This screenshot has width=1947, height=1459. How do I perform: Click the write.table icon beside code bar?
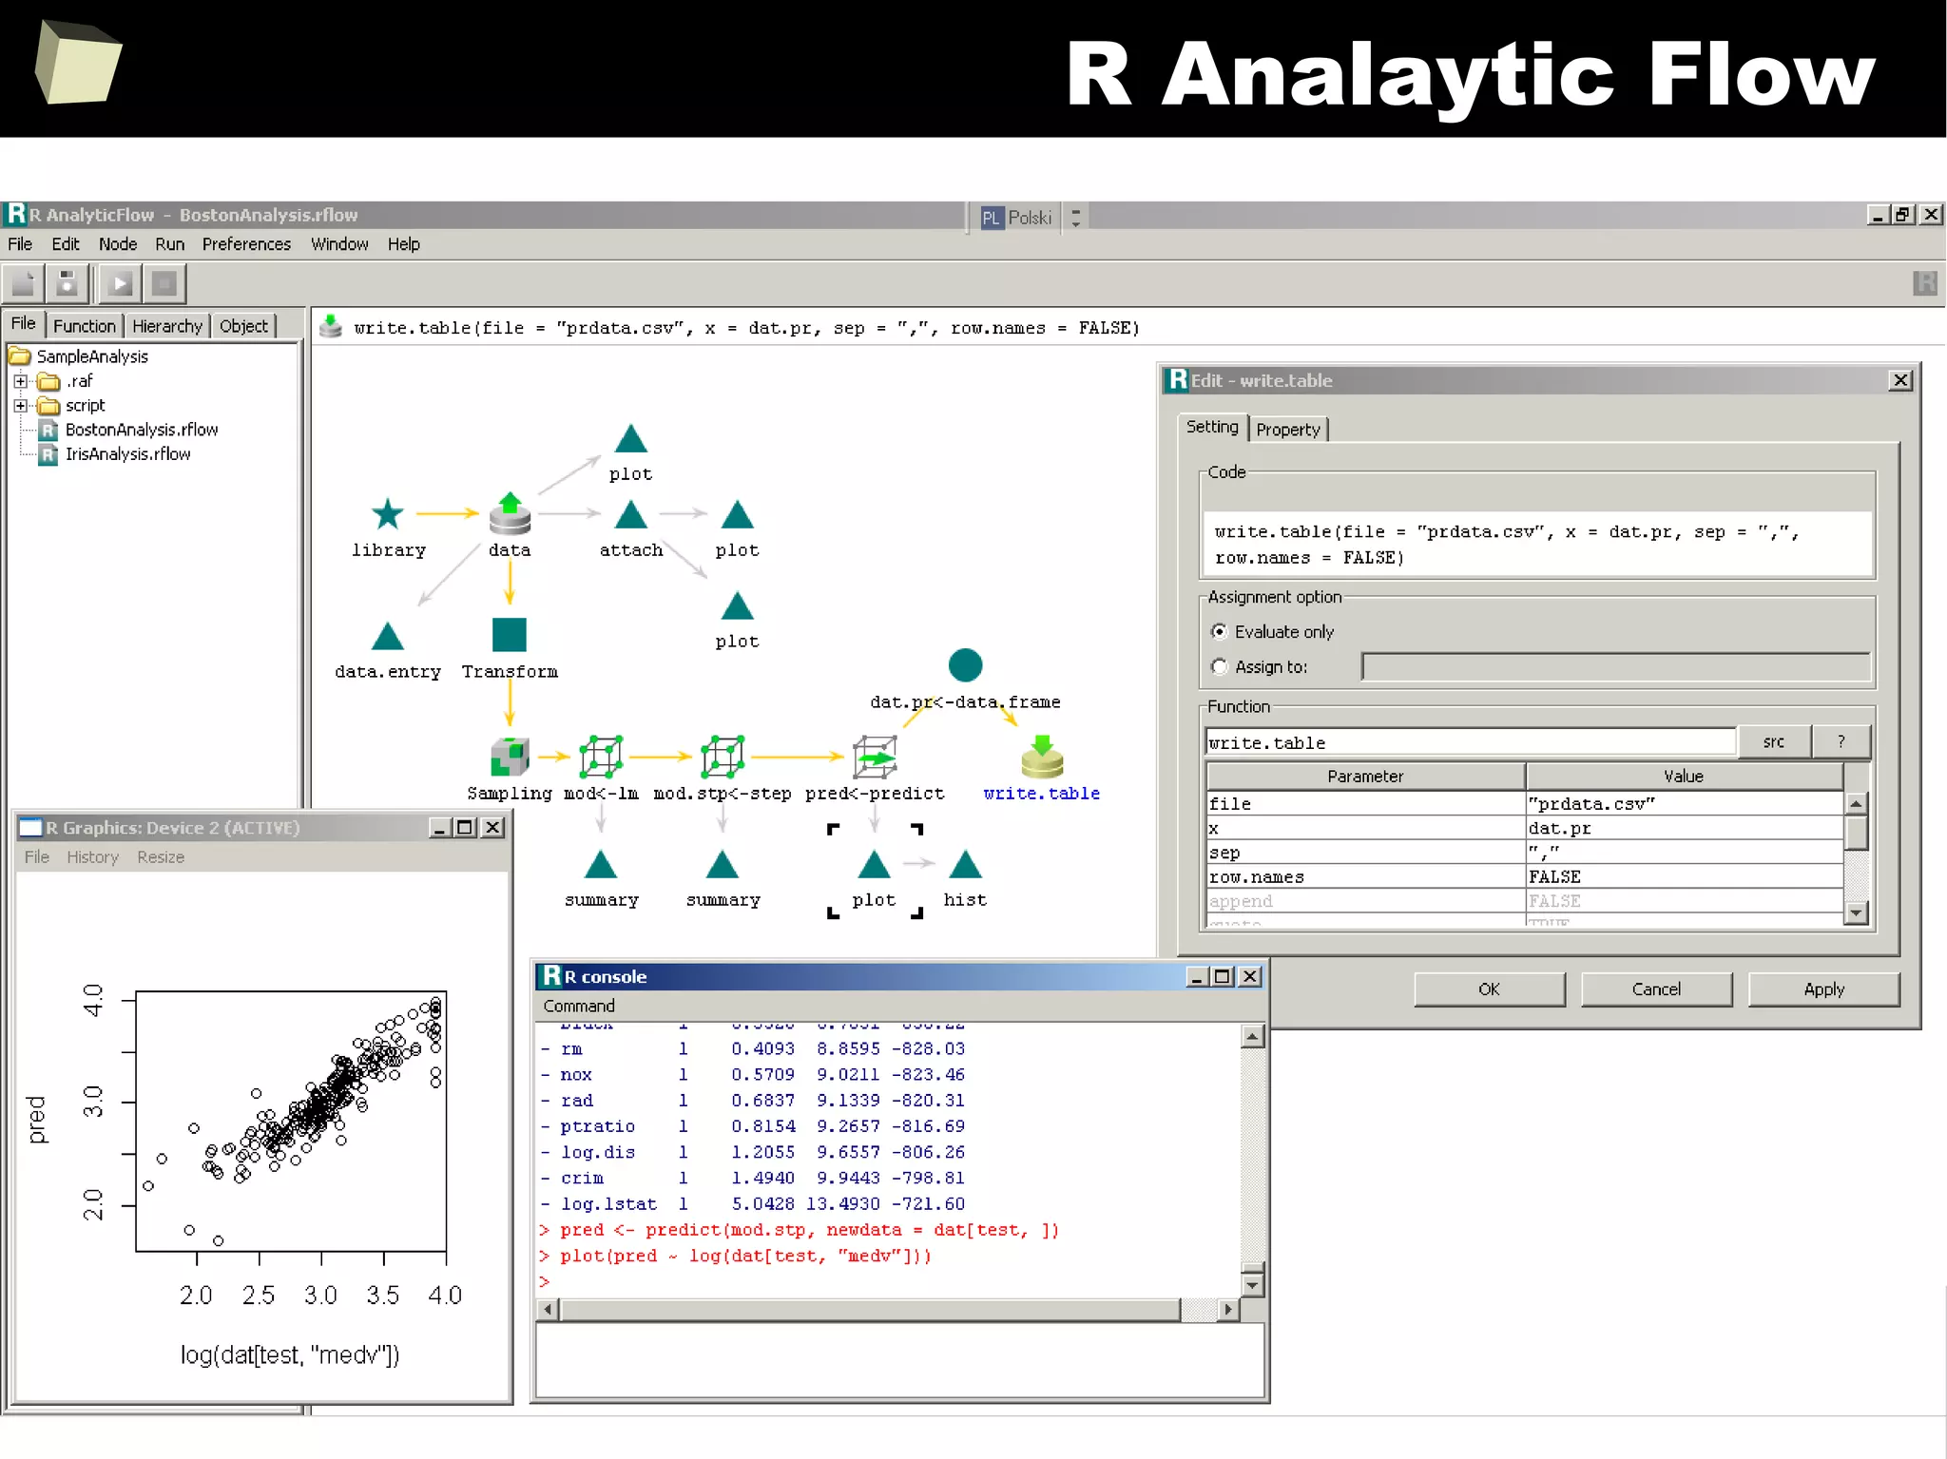[x=331, y=327]
